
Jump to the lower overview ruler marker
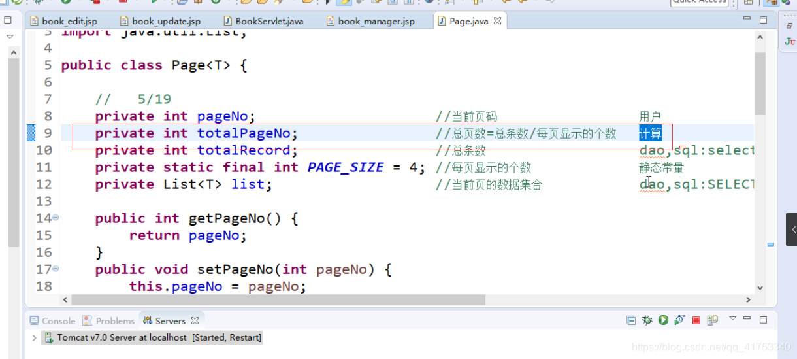(771, 244)
